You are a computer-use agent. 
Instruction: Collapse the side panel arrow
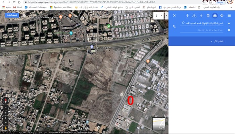166,15
